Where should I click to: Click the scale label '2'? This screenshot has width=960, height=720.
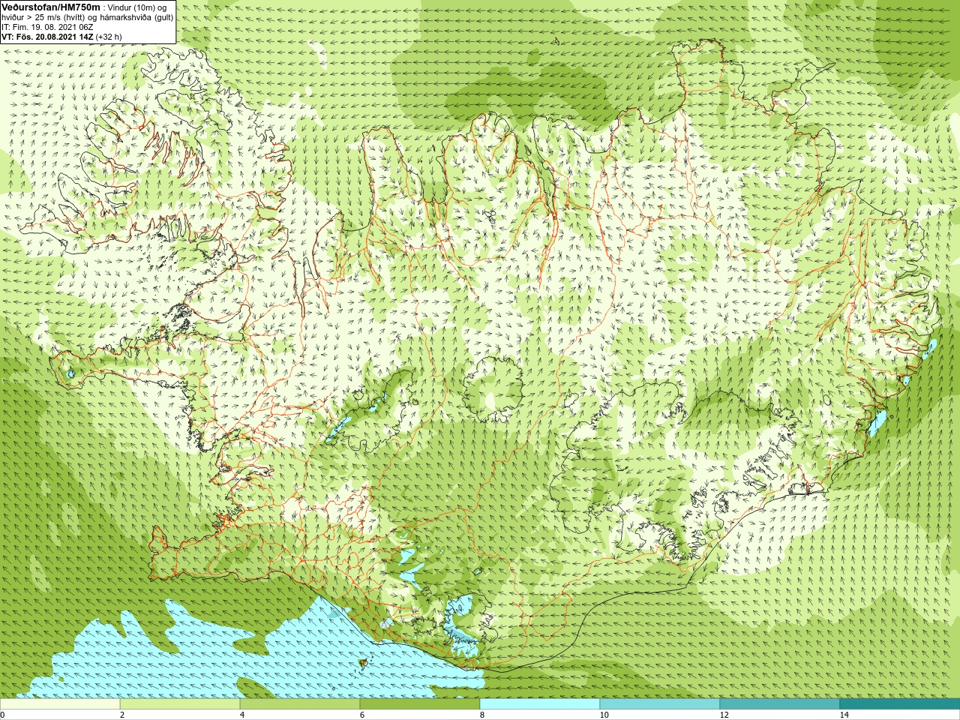(x=122, y=715)
